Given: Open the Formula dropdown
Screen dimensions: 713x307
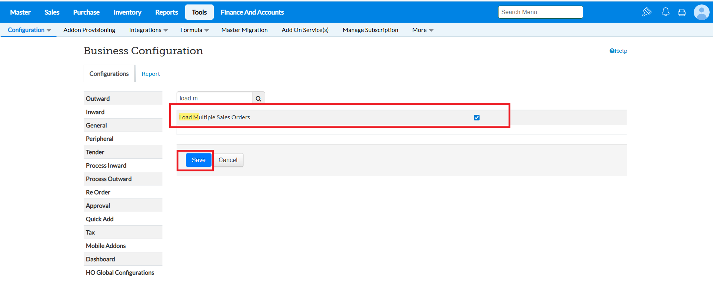Looking at the screenshot, I should (x=194, y=30).
